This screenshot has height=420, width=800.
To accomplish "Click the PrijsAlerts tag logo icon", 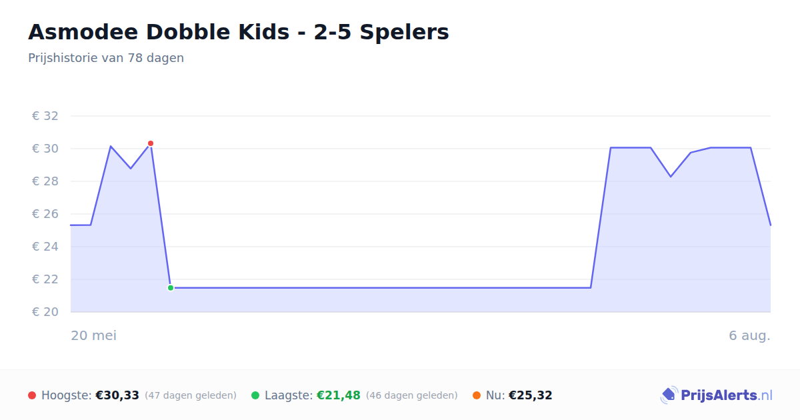I will pyautogui.click(x=669, y=395).
